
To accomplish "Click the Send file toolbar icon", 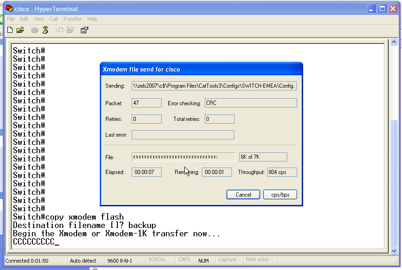I will point(61,30).
